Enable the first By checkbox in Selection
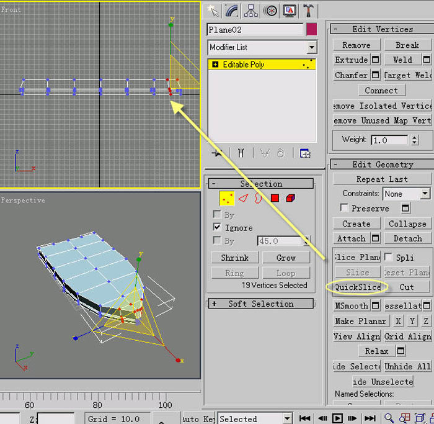The height and width of the screenshot is (424, 434). coord(217,214)
